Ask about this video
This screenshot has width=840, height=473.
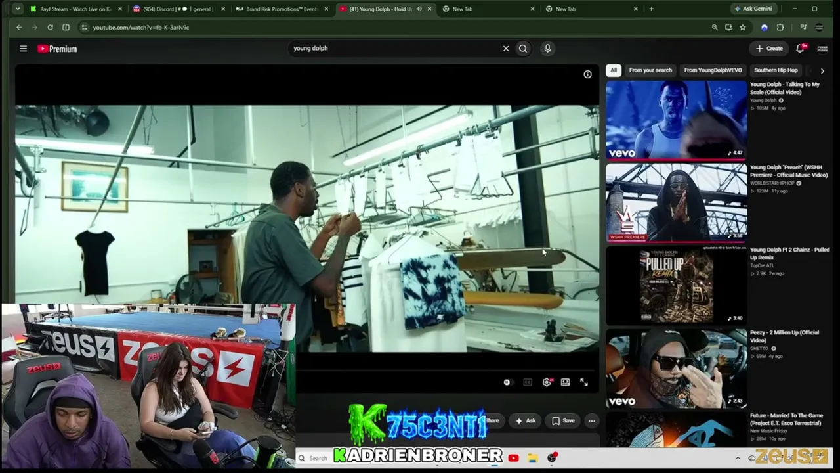pyautogui.click(x=525, y=421)
